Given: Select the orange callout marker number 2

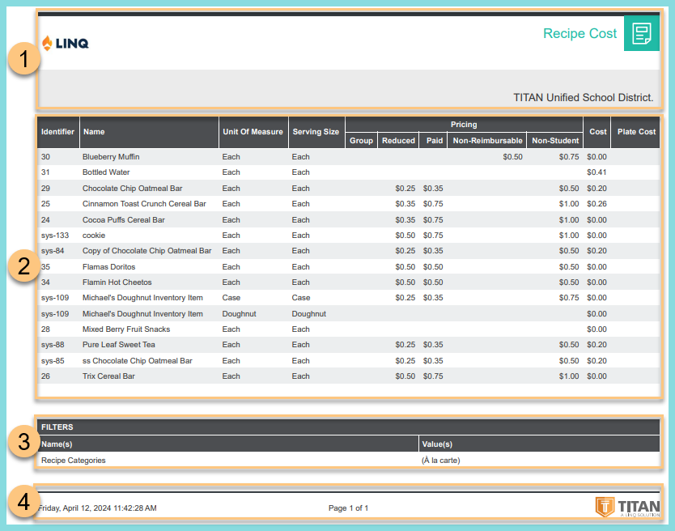Looking at the screenshot, I should click(x=24, y=266).
